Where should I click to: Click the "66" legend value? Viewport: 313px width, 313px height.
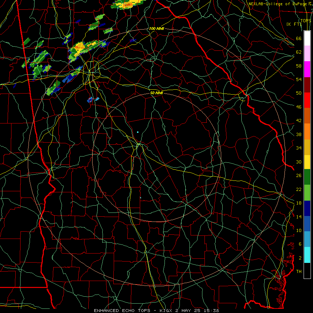(x=299, y=38)
